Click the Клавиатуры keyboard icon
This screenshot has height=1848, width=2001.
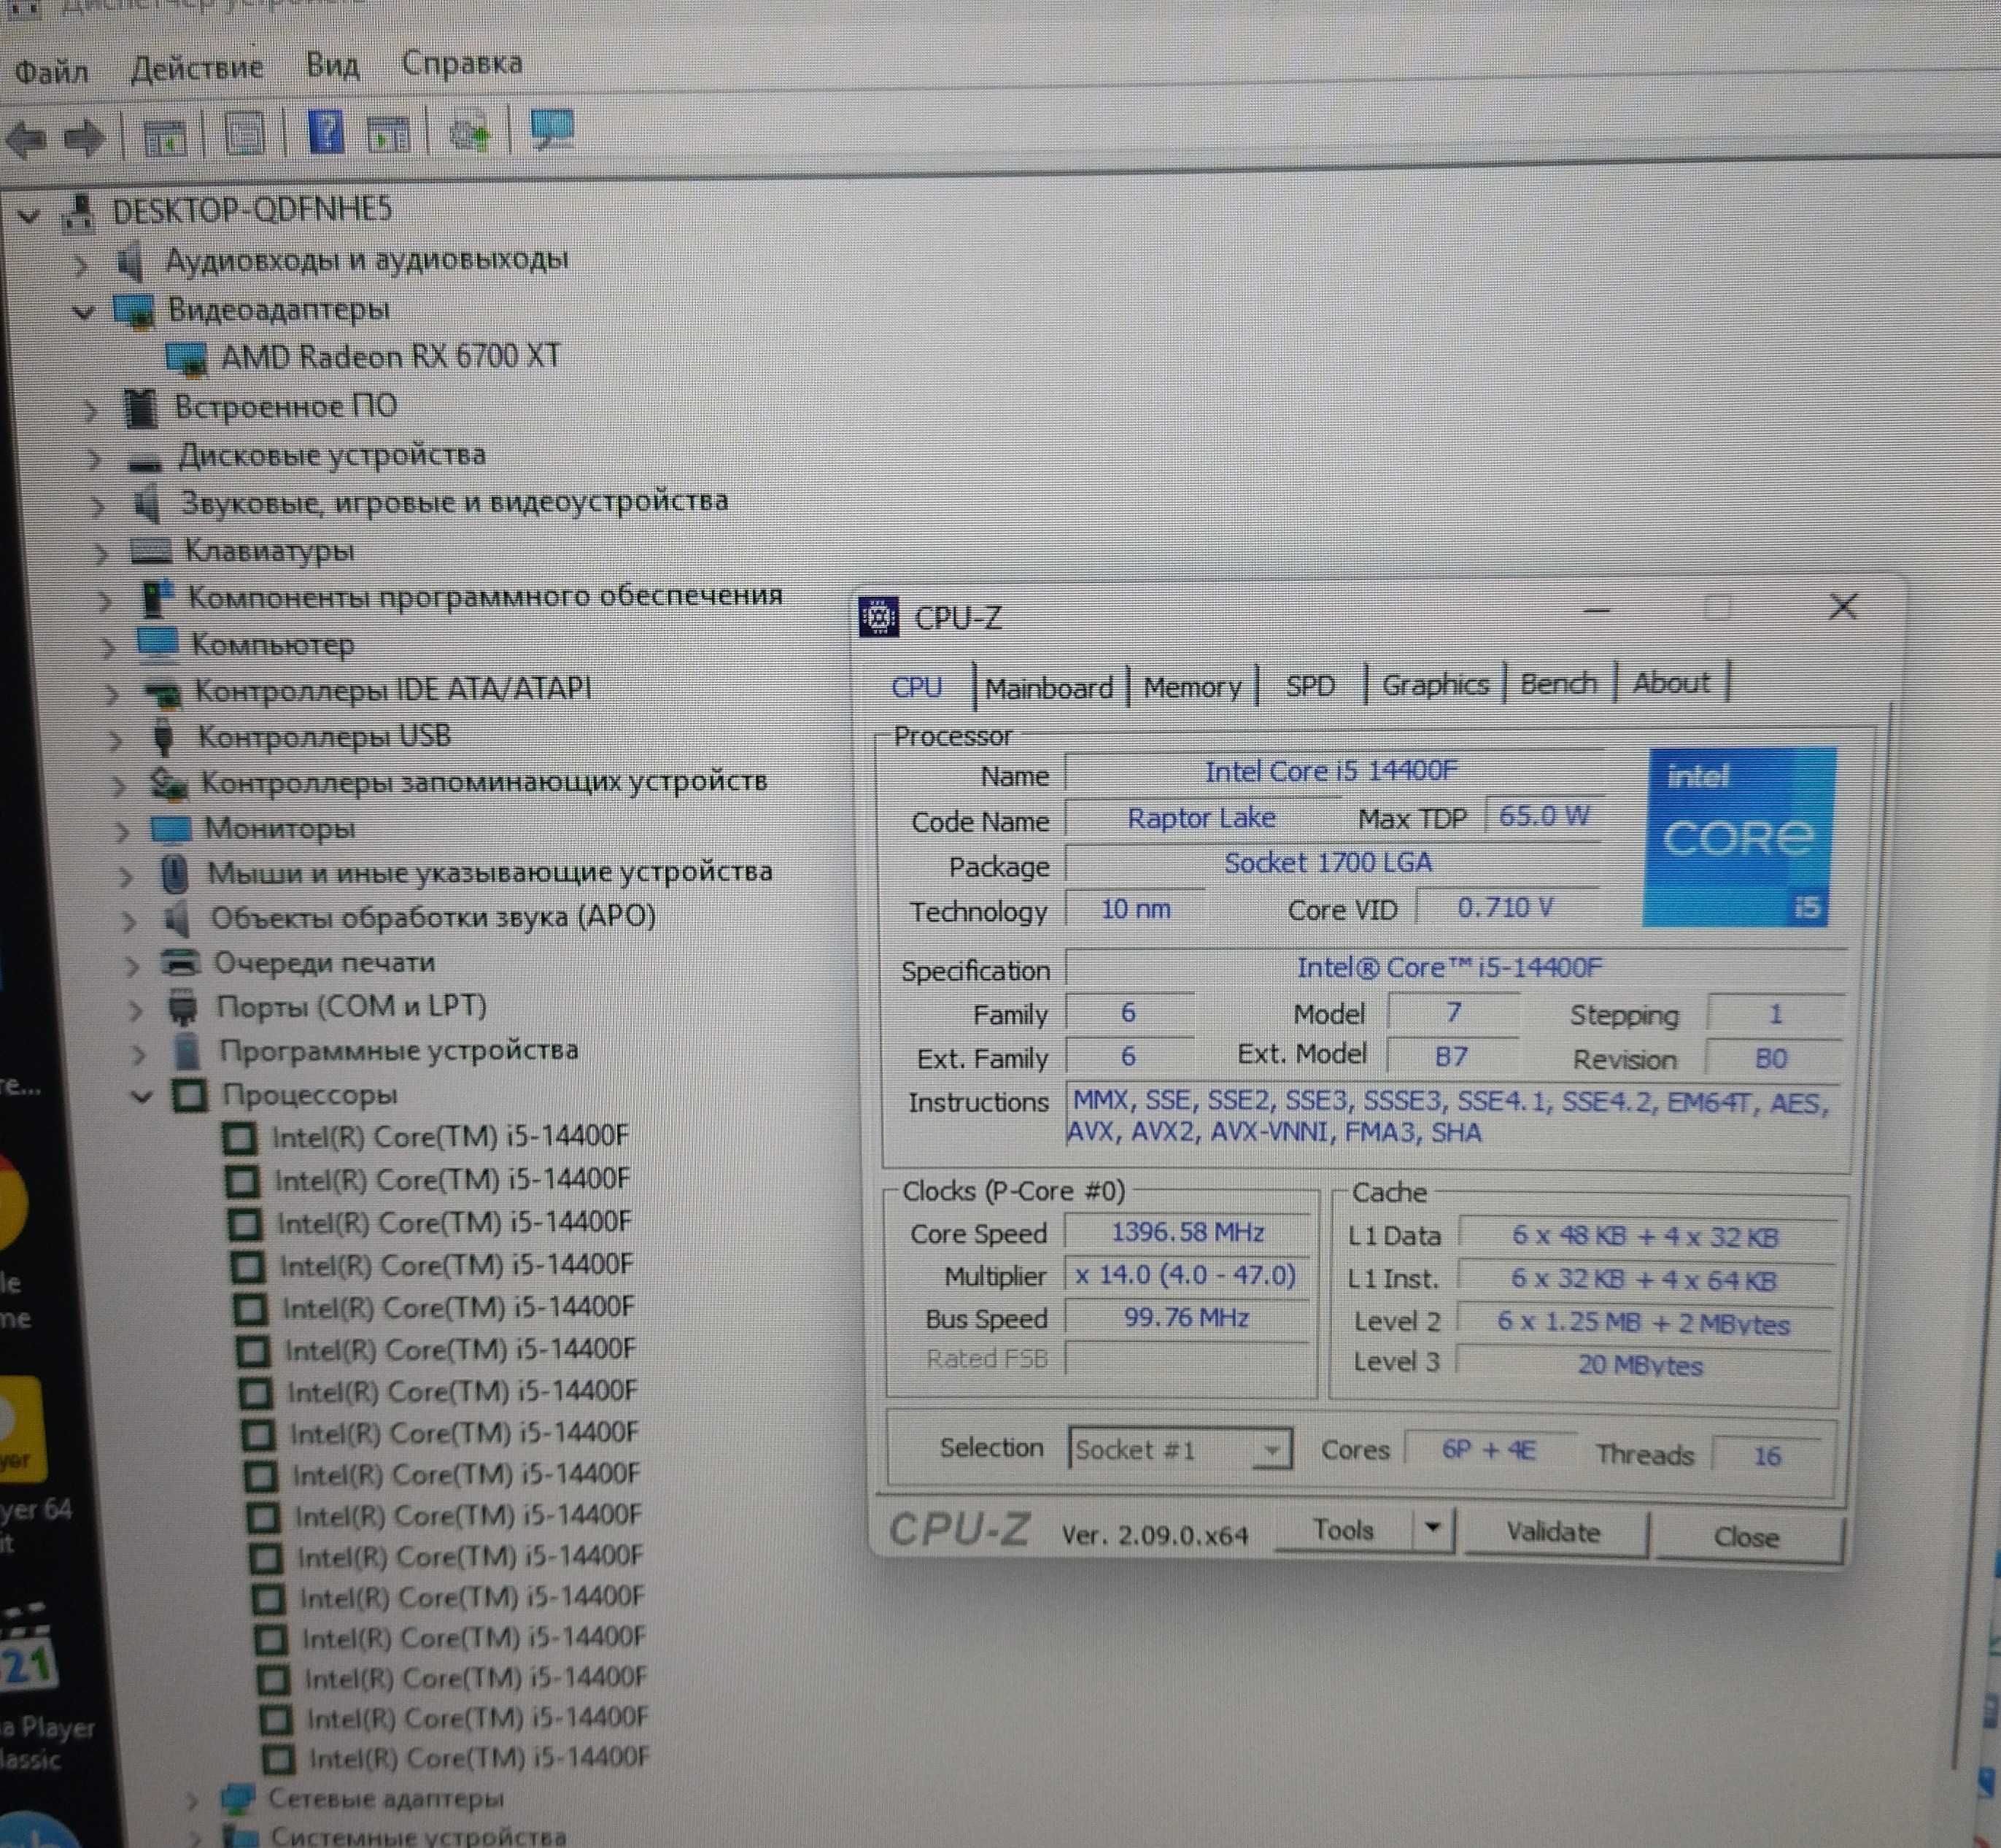(151, 551)
